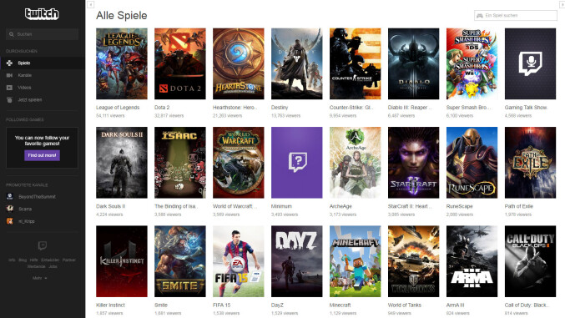Screen dimensions: 565x318
Task: Click the magnifier icon in sidebar search
Action: [x=12, y=34]
